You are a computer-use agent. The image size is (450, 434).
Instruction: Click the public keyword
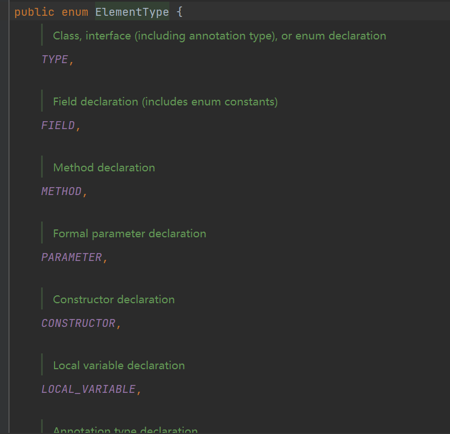34,12
